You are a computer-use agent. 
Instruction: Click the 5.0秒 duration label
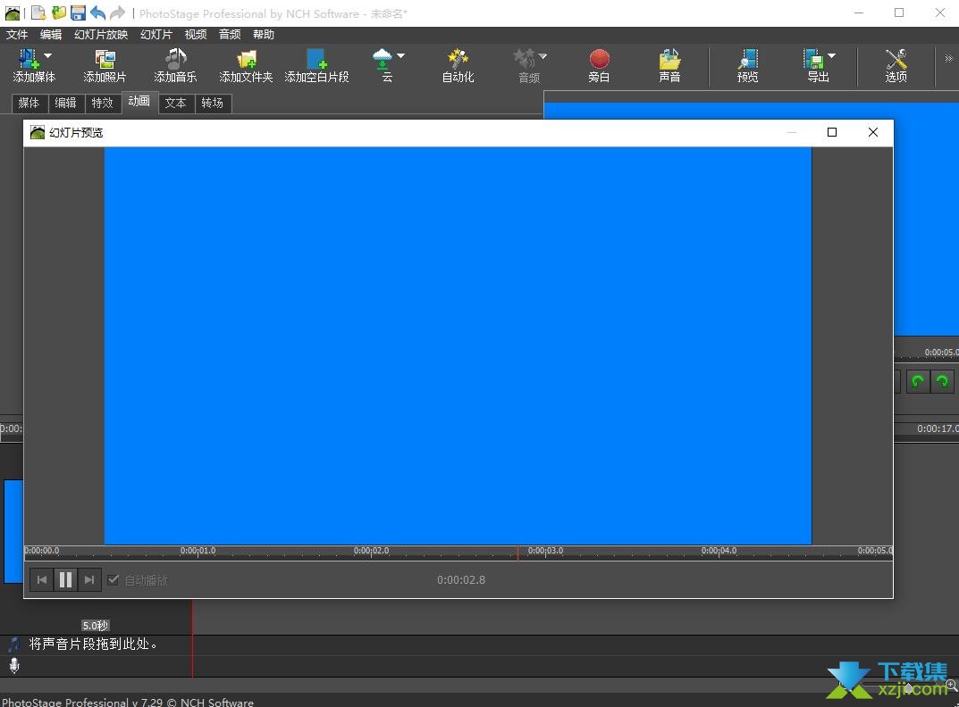[96, 625]
